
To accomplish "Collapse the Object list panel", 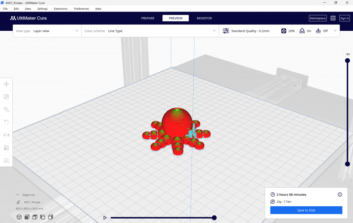I will (x=18, y=194).
